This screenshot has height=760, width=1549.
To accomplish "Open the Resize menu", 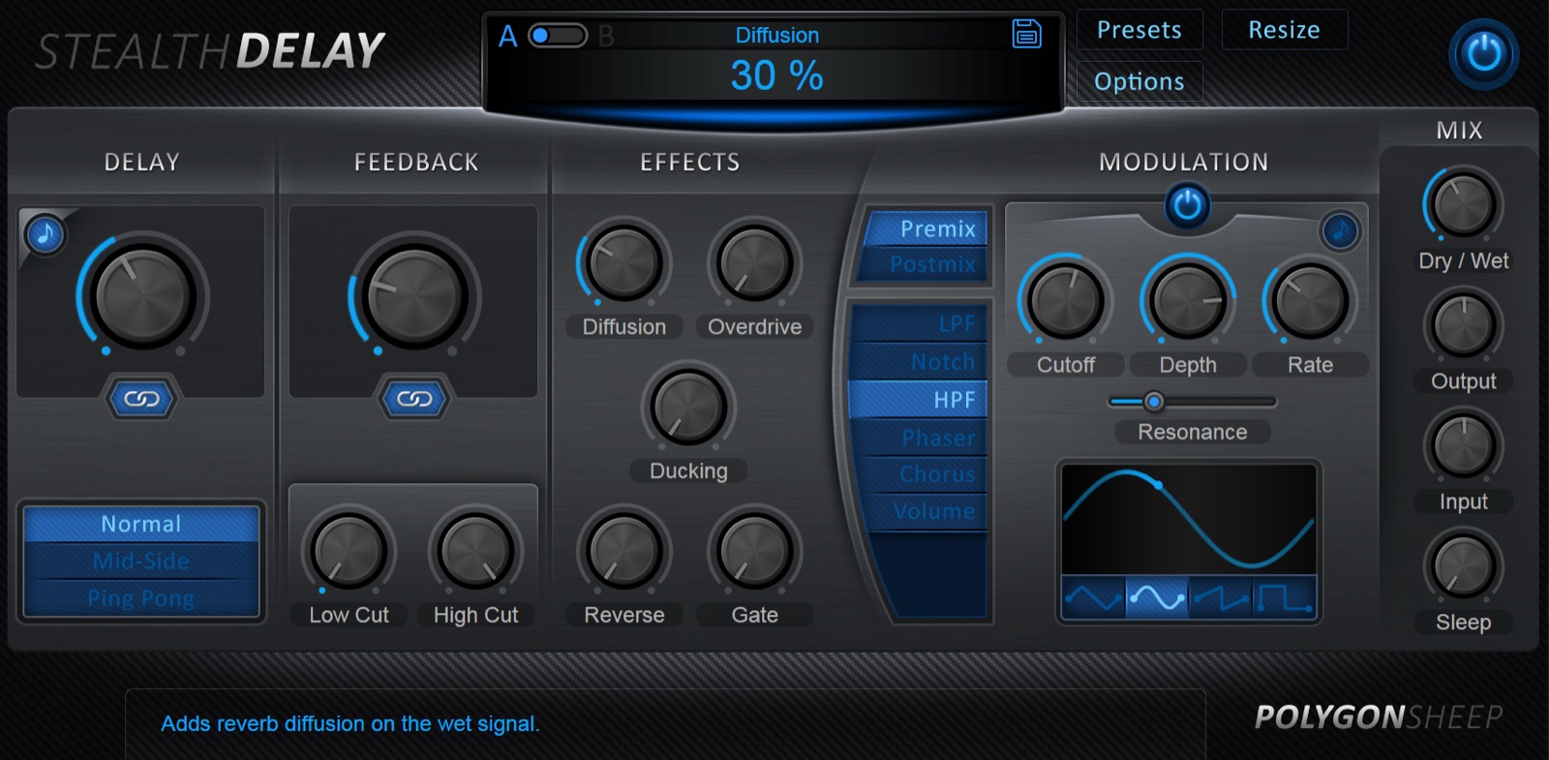I will tap(1284, 30).
